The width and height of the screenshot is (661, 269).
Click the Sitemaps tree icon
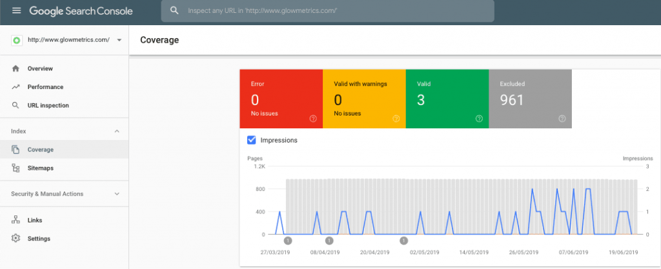[x=15, y=168]
